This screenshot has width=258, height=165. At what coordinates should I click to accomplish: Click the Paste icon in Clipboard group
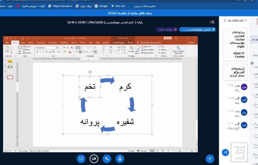tap(7, 49)
